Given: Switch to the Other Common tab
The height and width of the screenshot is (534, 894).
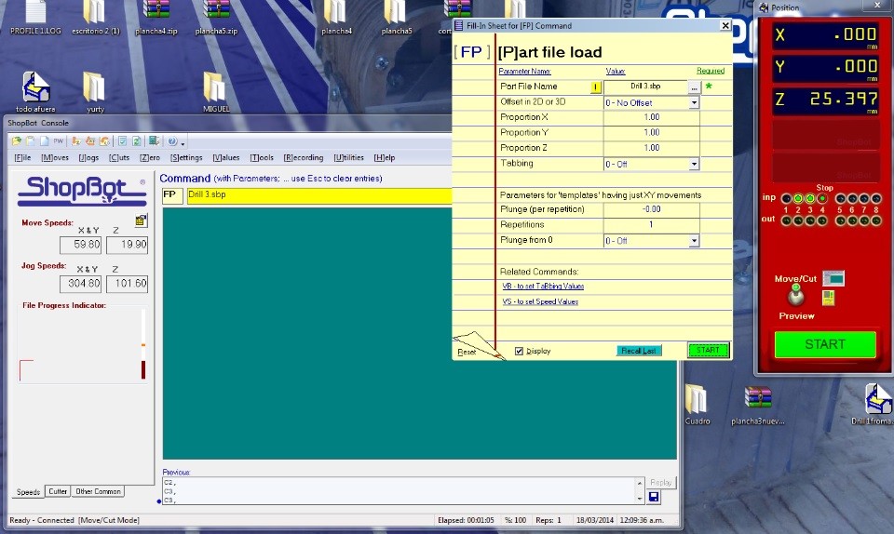Looking at the screenshot, I should pos(98,491).
